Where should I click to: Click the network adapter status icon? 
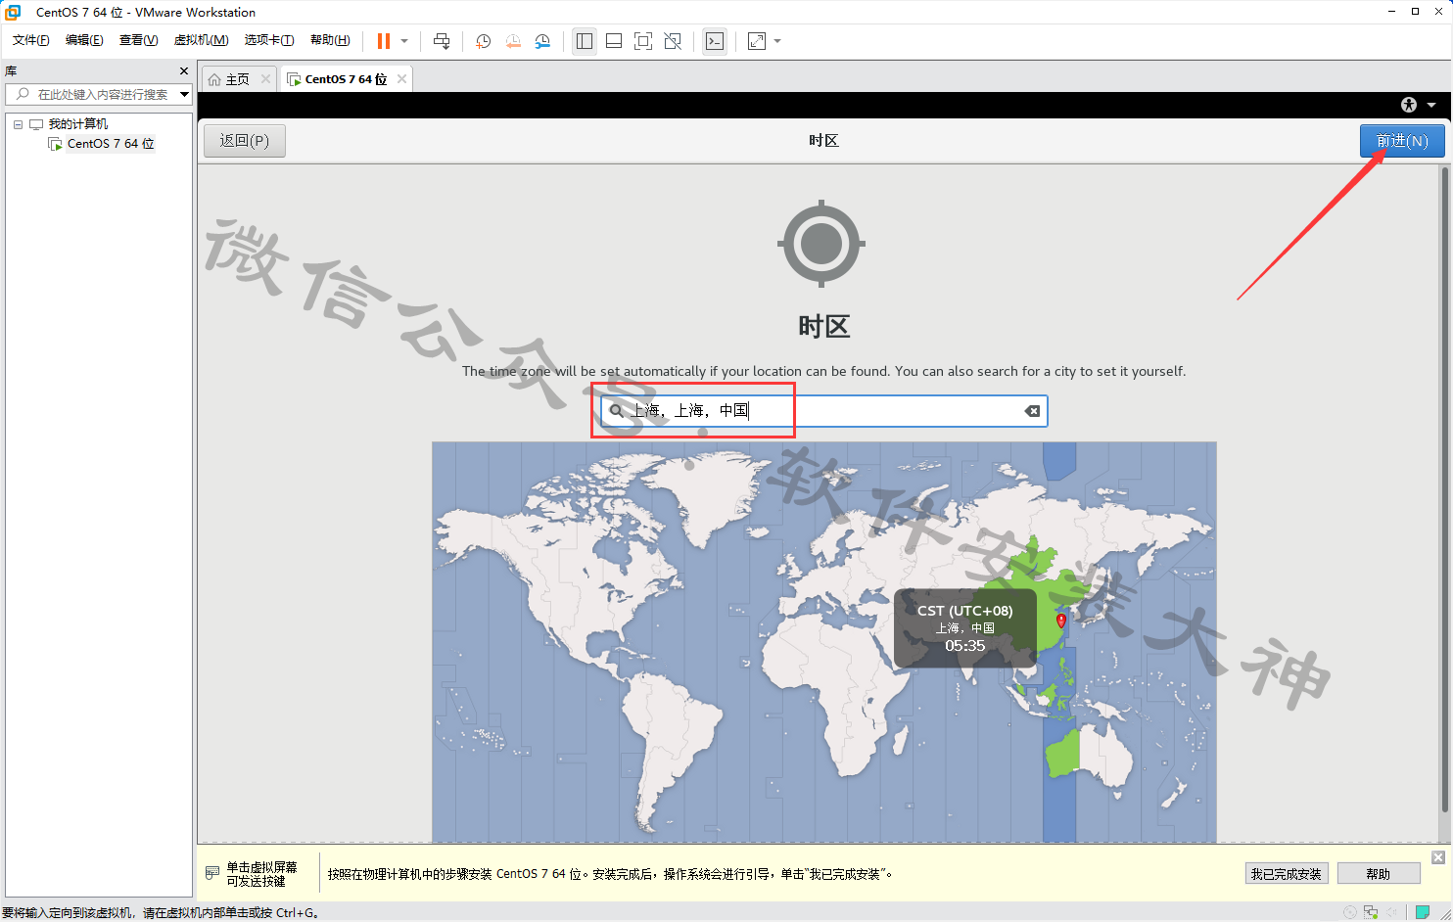[1371, 912]
